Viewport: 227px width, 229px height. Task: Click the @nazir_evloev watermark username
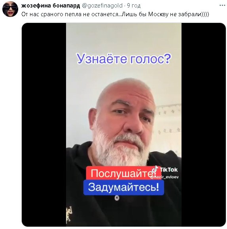tap(165, 177)
